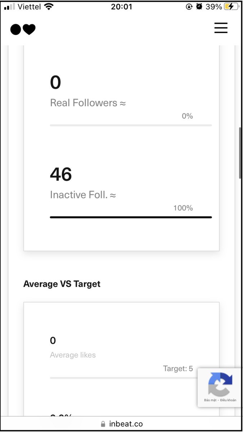Tap the "Real Followers ≈" label
Image resolution: width=243 pixels, height=432 pixels.
pos(88,103)
